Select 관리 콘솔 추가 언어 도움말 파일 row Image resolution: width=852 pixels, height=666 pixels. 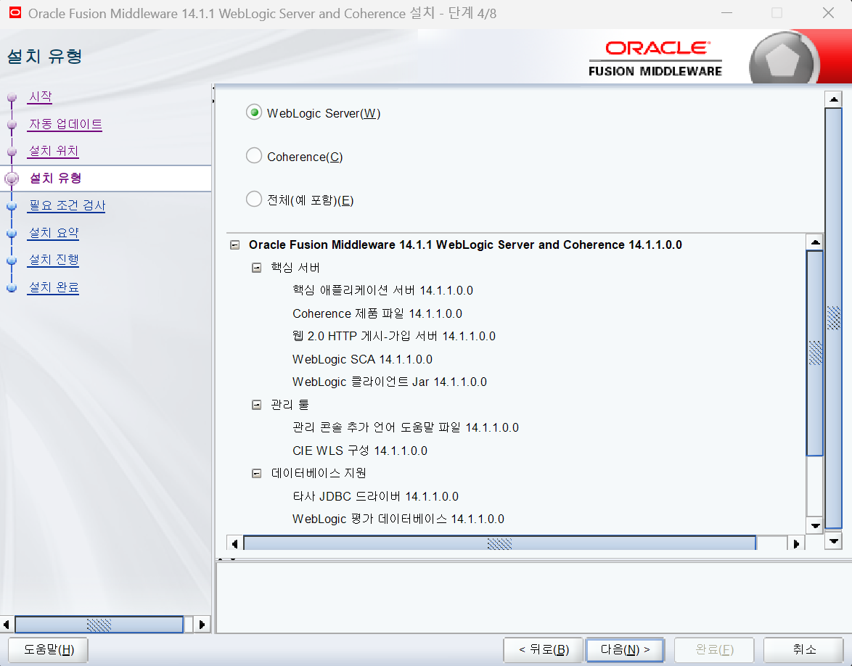pyautogui.click(x=406, y=427)
